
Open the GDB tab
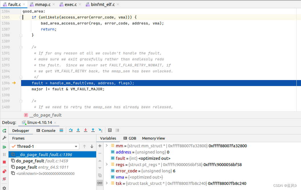(x=130, y=138)
